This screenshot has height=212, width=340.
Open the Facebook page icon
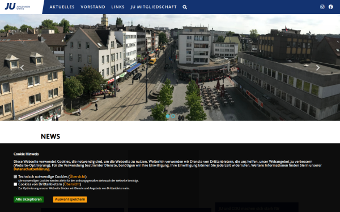tap(331, 7)
